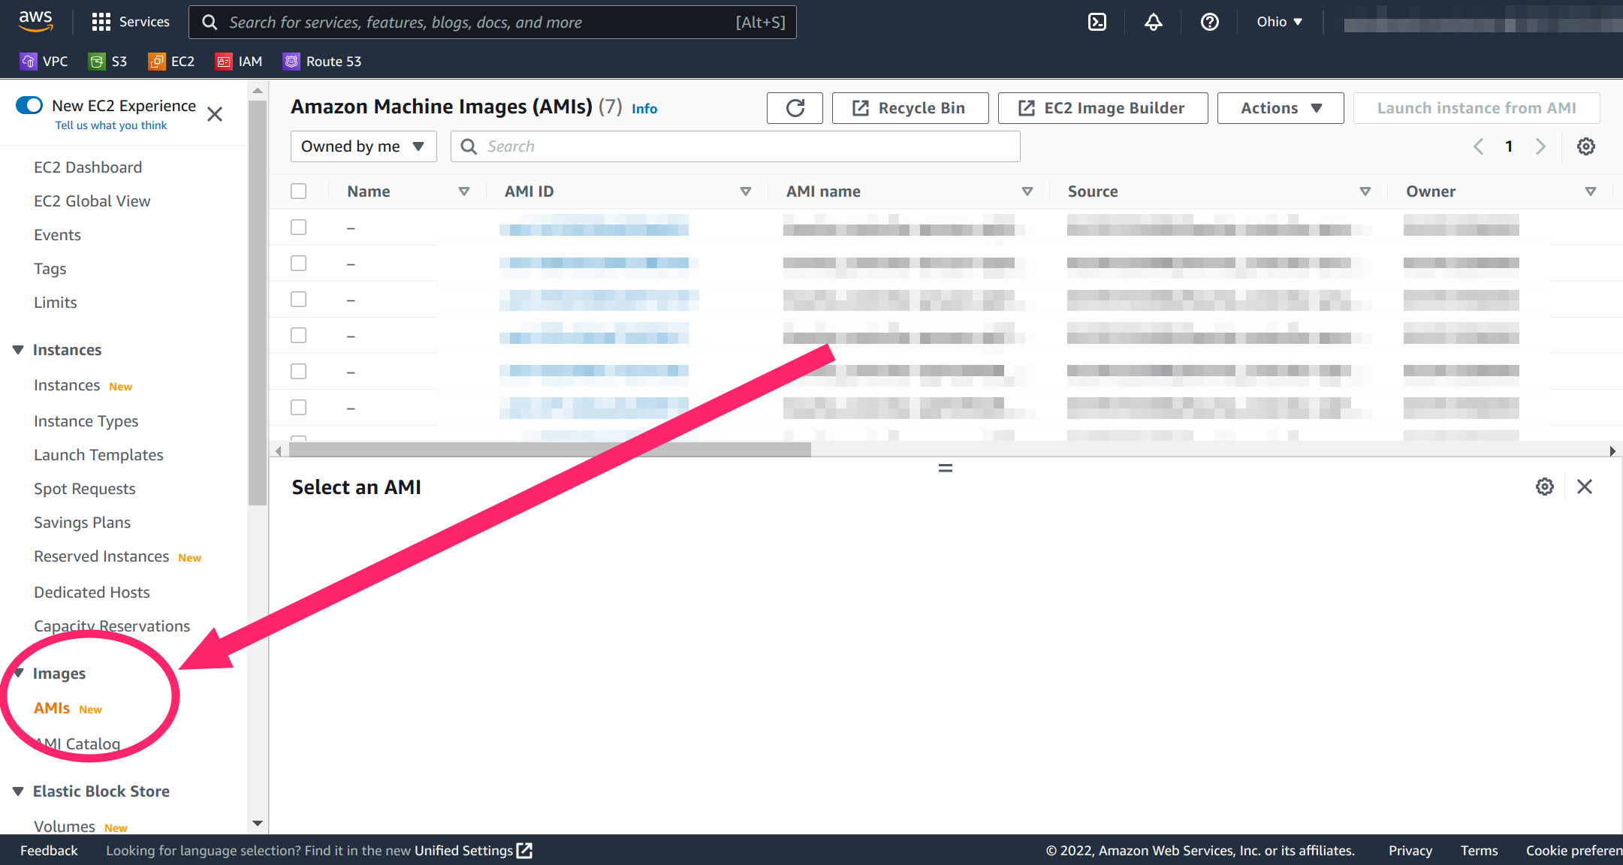Screen dimensions: 1623x865
Task: Open the S3 shortcut in favorites bar
Action: [108, 62]
